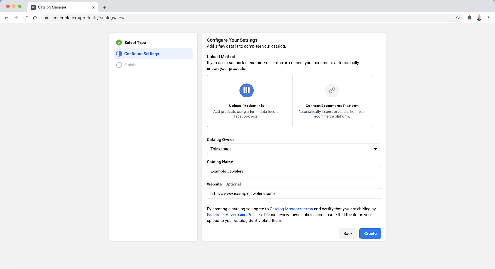The width and height of the screenshot is (495, 269).
Task: Go to the Select Type step
Action: pyautogui.click(x=135, y=43)
